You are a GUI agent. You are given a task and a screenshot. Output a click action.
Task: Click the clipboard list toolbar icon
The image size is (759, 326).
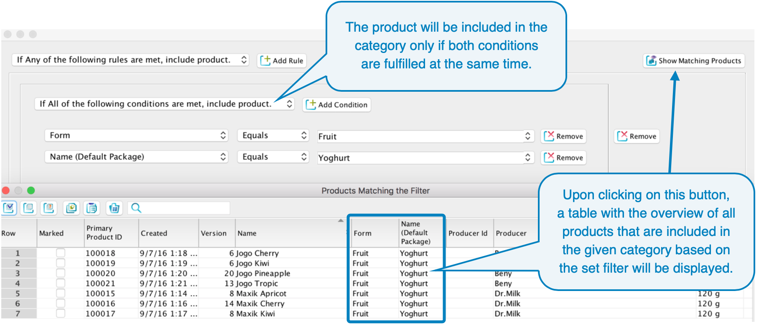92,208
